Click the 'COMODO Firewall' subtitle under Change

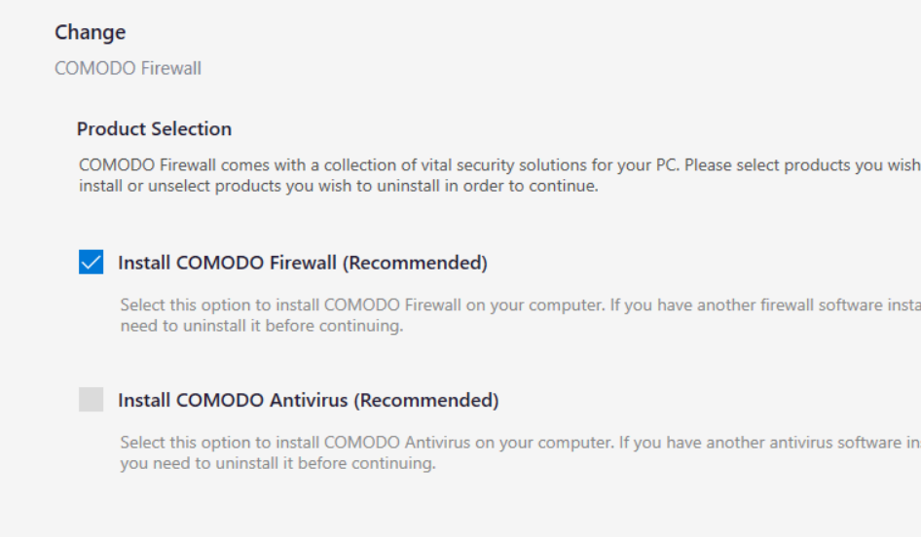(128, 69)
